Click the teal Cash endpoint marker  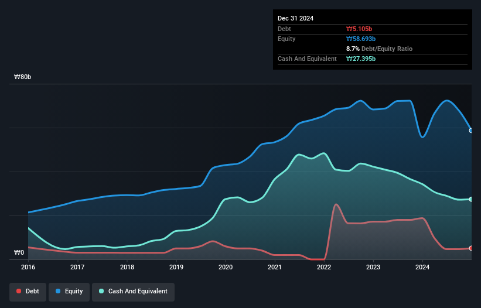tap(471, 199)
